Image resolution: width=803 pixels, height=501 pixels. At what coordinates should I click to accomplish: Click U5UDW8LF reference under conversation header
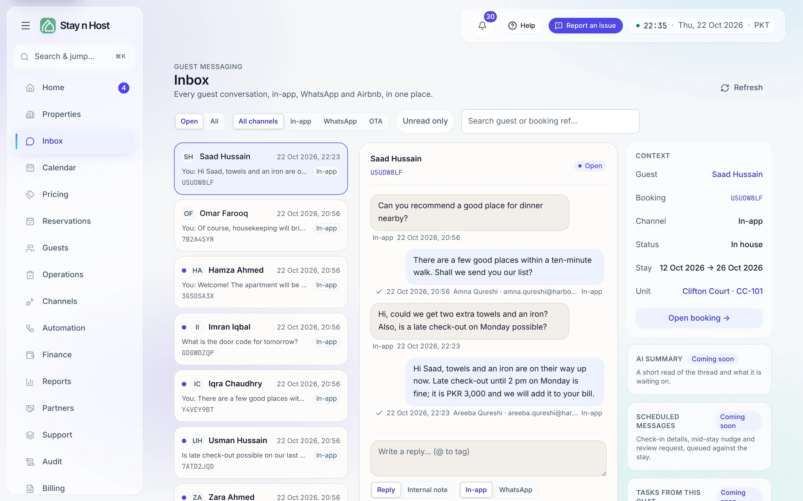[386, 173]
